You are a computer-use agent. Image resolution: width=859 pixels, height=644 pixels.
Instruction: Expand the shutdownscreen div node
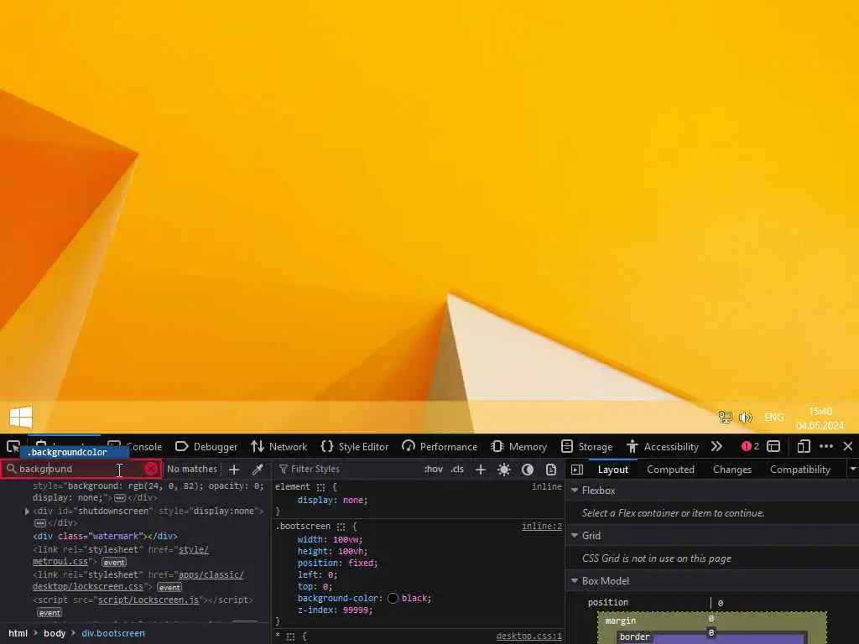click(x=27, y=511)
